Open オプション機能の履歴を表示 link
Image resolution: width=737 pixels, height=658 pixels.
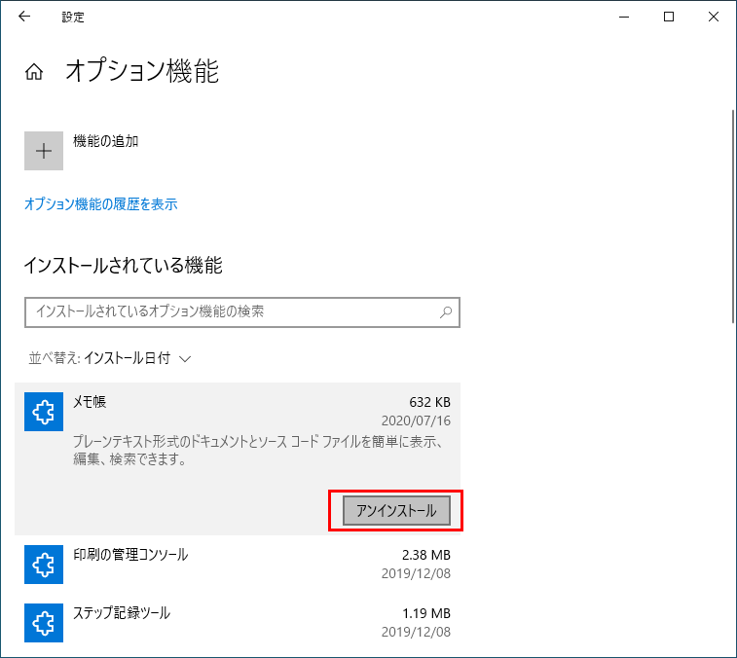[x=101, y=204]
